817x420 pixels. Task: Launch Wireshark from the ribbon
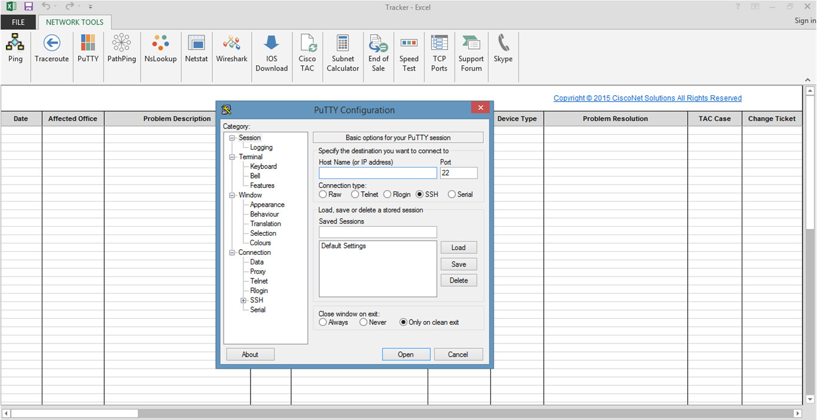231,48
